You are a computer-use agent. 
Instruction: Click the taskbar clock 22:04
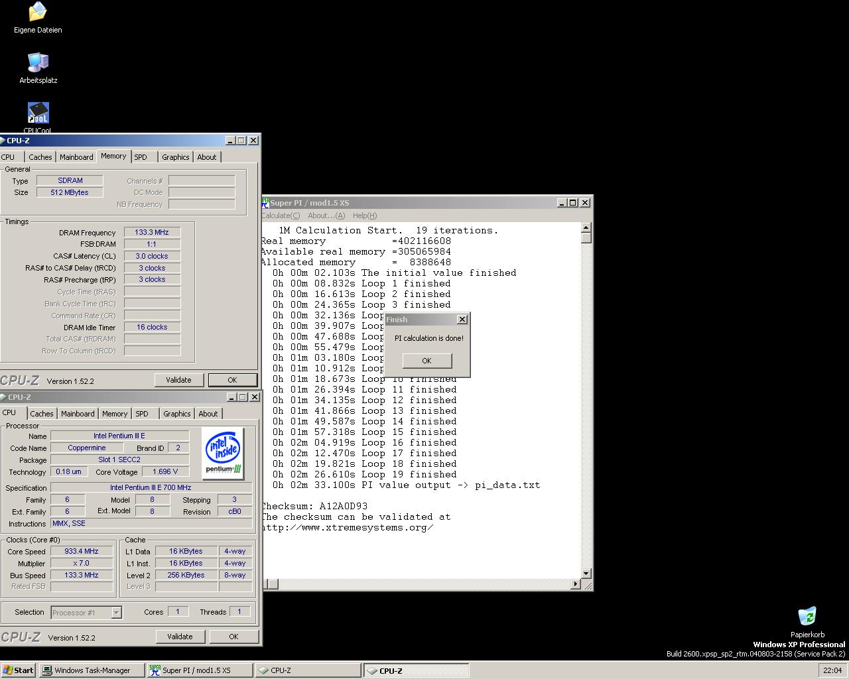[x=832, y=670]
